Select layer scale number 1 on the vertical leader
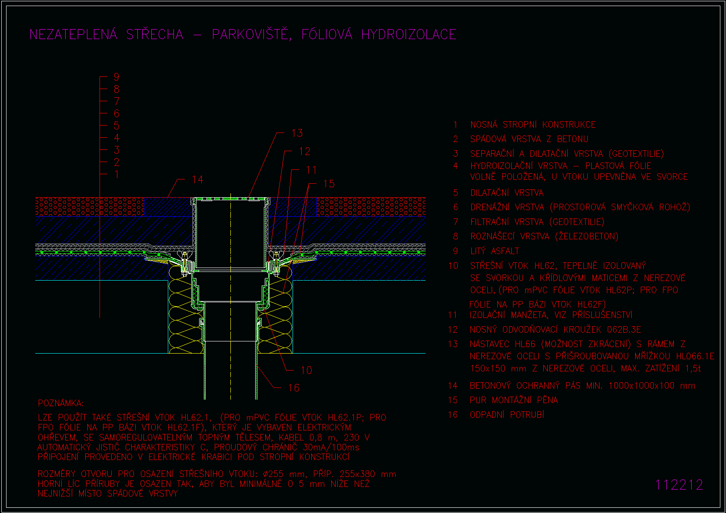 coord(117,174)
